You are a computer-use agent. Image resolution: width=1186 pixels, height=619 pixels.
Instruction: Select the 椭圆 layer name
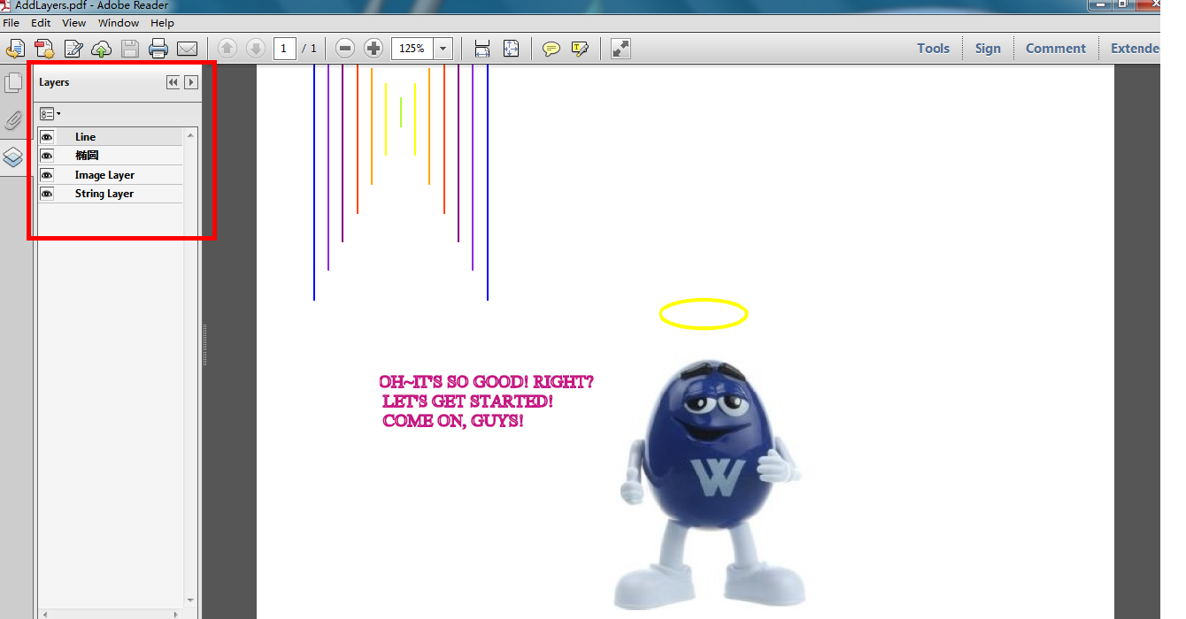[87, 156]
